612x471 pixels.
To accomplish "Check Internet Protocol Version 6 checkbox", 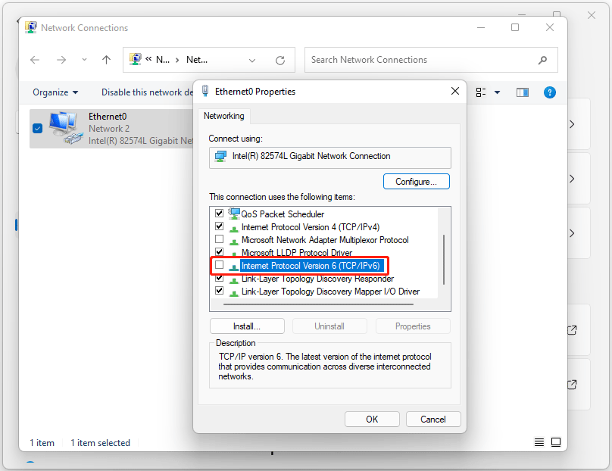I will 220,265.
